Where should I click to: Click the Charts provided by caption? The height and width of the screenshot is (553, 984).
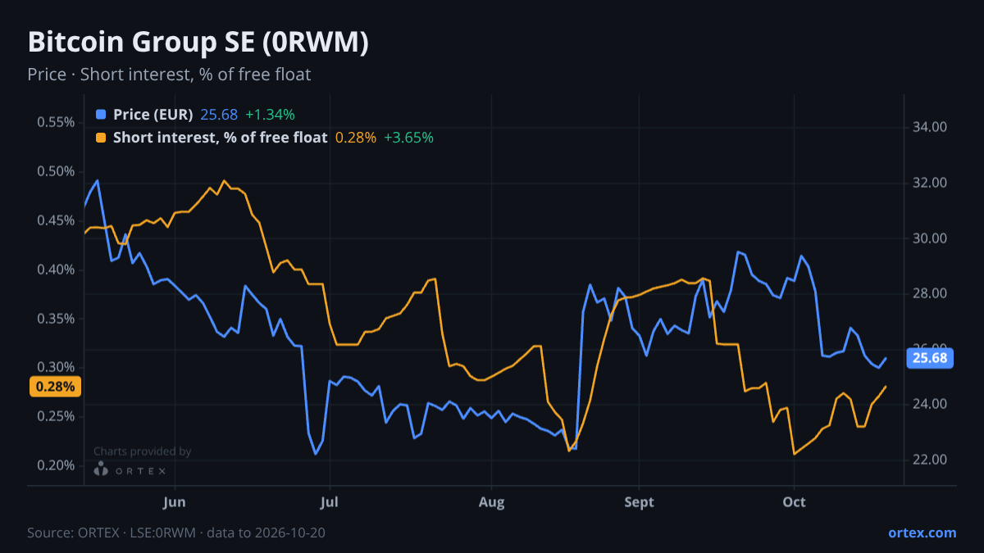click(x=142, y=451)
